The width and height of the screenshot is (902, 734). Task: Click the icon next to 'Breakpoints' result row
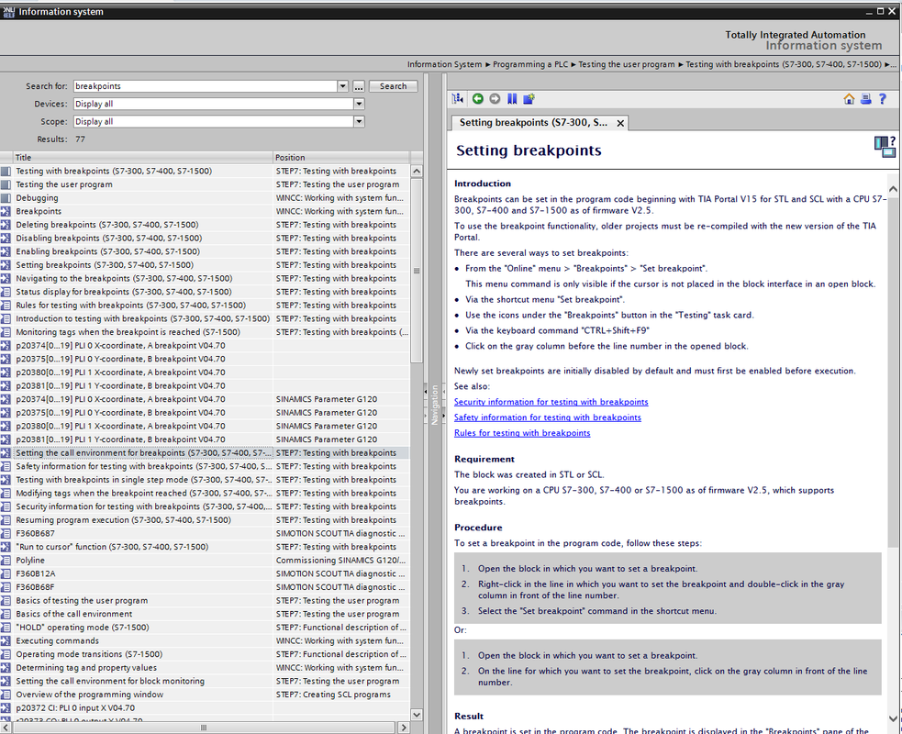[6, 211]
